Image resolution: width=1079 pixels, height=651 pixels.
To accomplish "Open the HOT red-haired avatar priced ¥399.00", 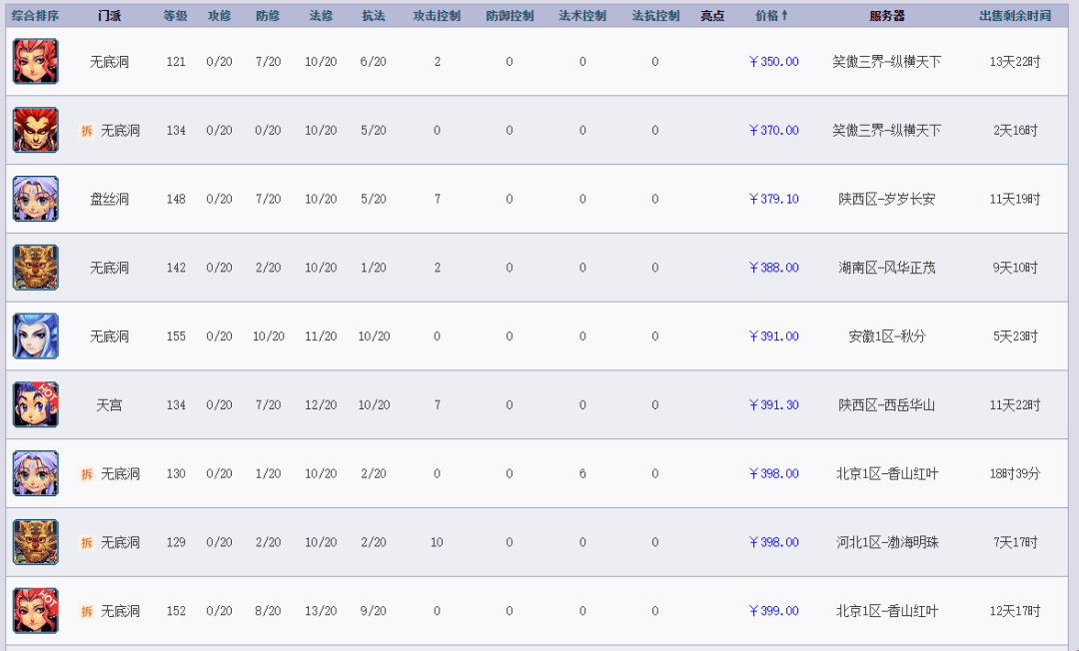I will tap(36, 611).
